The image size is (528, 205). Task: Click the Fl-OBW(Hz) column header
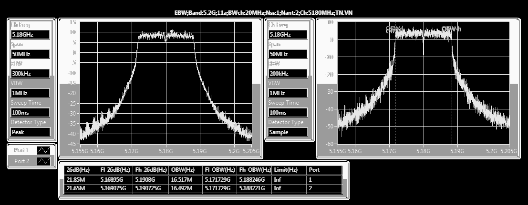(220, 170)
